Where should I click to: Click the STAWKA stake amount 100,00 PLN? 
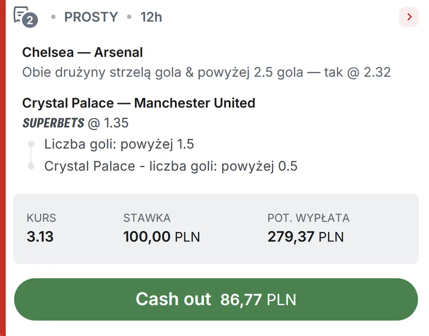tap(161, 237)
